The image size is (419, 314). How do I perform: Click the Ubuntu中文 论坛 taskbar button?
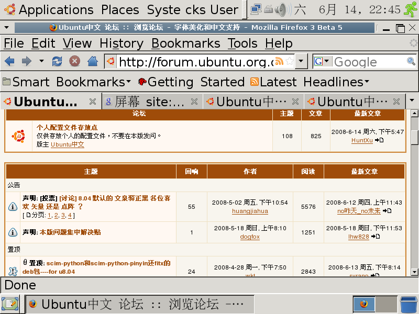coord(139,304)
